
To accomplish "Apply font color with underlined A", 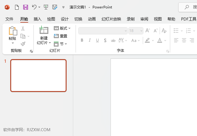I will tap(160, 40).
